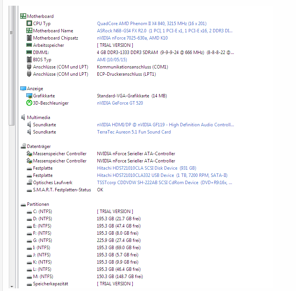Click the S.M.A.R.T. Festplatten-Status icon
Viewport: 296px width, 291px height.
click(x=29, y=191)
